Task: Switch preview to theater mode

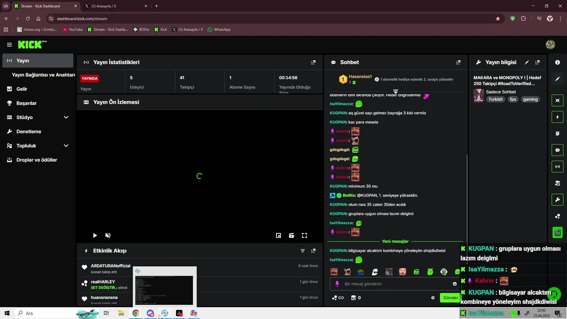Action: (291, 236)
